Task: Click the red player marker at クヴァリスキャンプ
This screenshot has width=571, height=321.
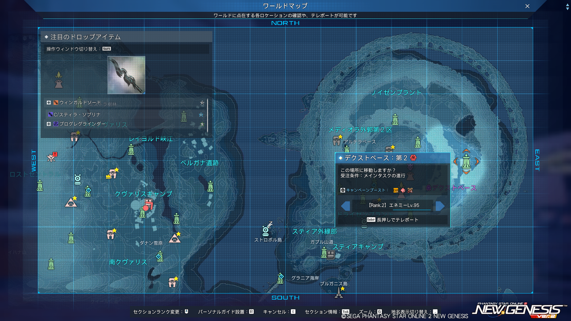Action: pos(146,208)
